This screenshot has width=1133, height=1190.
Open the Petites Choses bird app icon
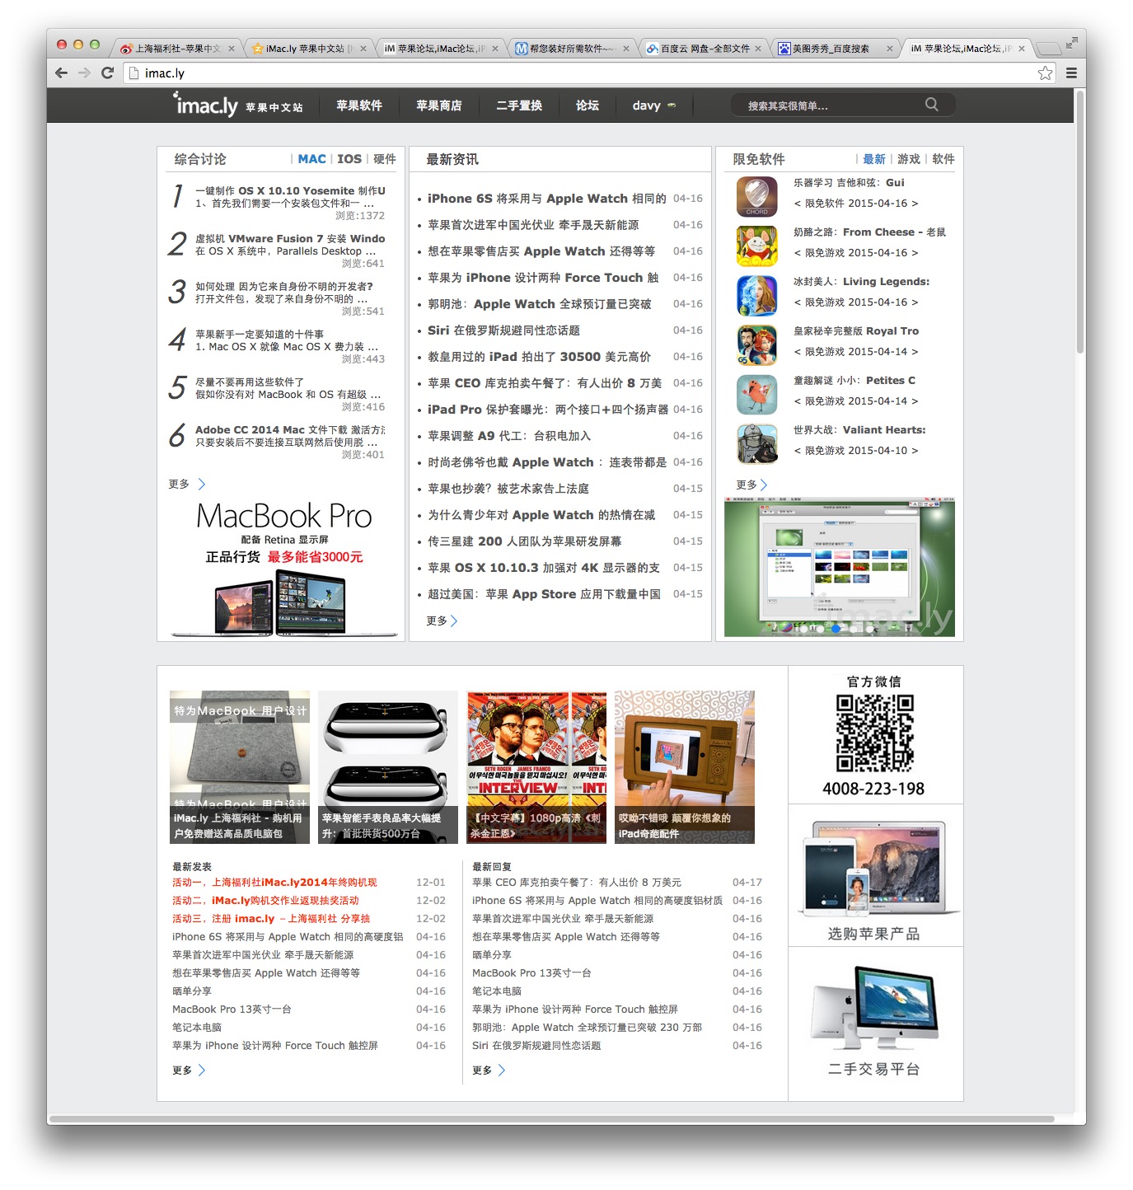click(x=756, y=394)
